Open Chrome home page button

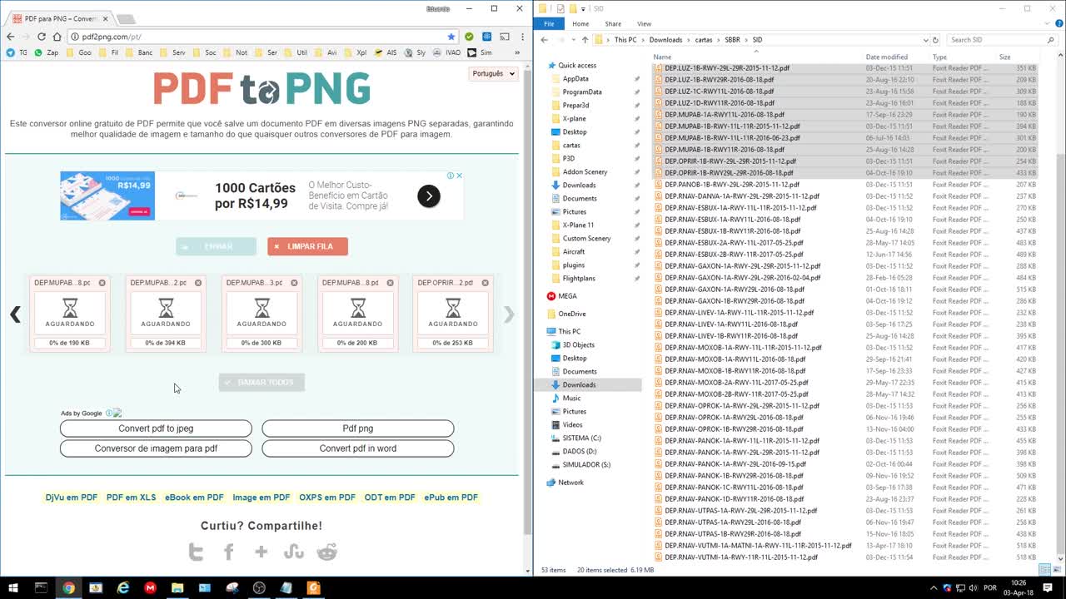57,37
